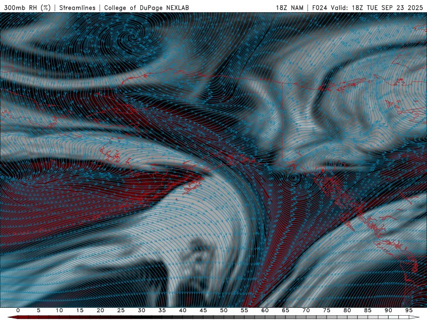The height and width of the screenshot is (320, 427).
Task: Select the 'Streamlines' label in the header
Action: coord(77,7)
